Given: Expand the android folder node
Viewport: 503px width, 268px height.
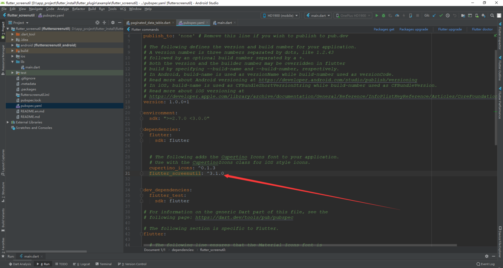Looking at the screenshot, I should click(13, 45).
